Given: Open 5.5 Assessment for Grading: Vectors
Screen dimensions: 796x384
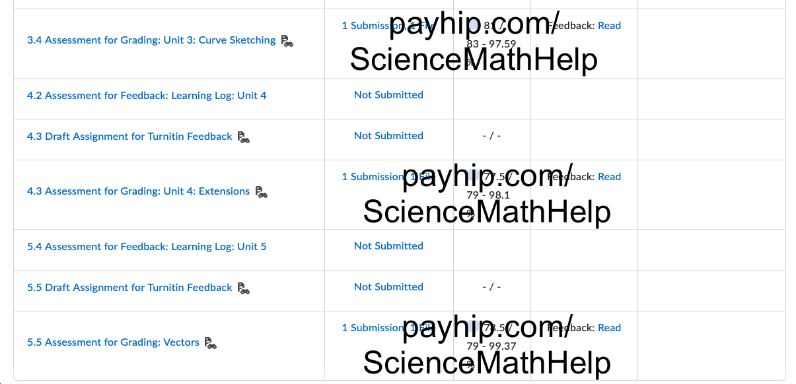Looking at the screenshot, I should click(113, 342).
